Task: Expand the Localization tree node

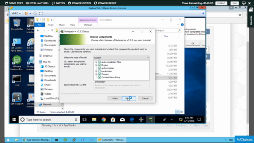Action: click(x=96, y=71)
